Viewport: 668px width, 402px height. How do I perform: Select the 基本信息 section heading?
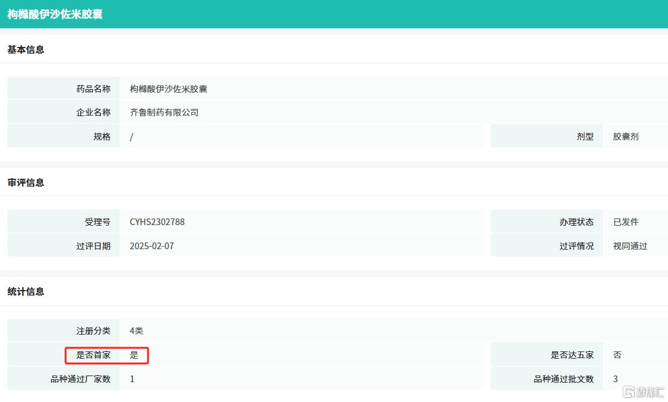click(x=25, y=49)
